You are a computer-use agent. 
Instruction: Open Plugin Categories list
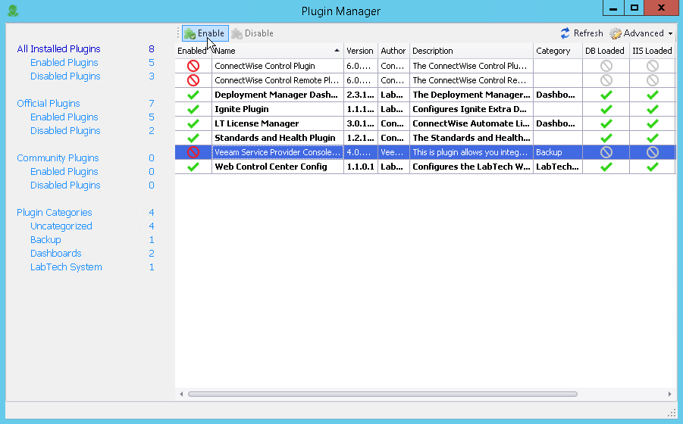55,212
